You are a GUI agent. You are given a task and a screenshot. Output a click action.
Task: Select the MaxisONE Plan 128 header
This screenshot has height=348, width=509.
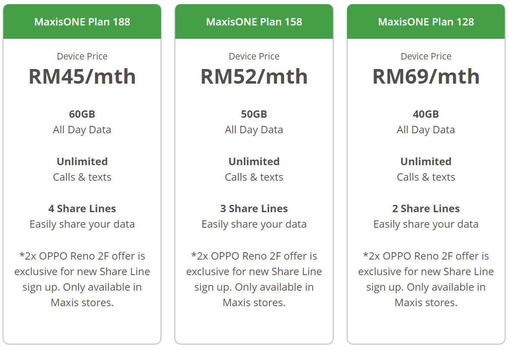[426, 22]
